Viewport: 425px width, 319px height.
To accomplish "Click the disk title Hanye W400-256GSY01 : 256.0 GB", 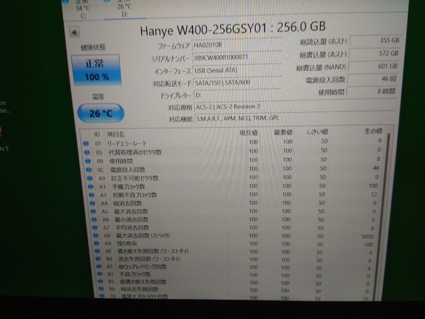I will coord(232,29).
